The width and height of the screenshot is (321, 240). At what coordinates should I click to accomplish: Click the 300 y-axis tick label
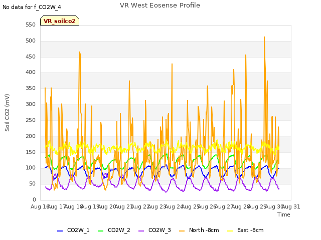point(31,104)
